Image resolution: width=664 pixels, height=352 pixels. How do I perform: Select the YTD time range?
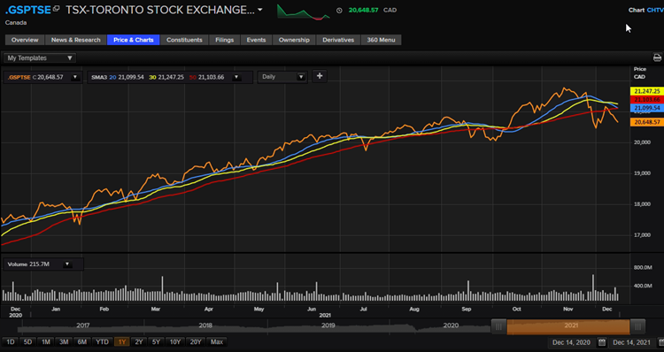[x=102, y=342]
